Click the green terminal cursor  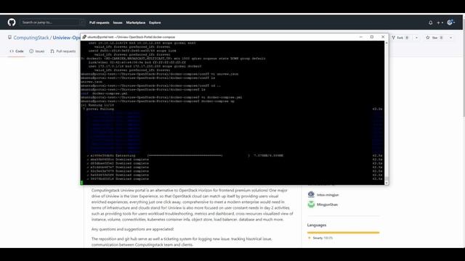tap(82, 183)
